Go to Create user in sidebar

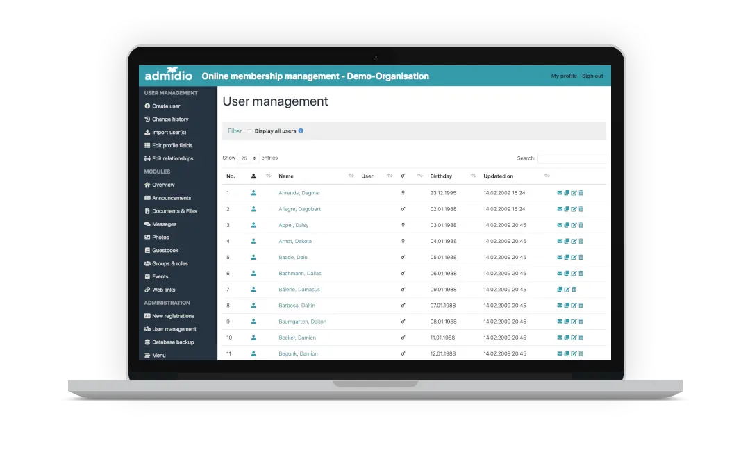[x=166, y=106]
